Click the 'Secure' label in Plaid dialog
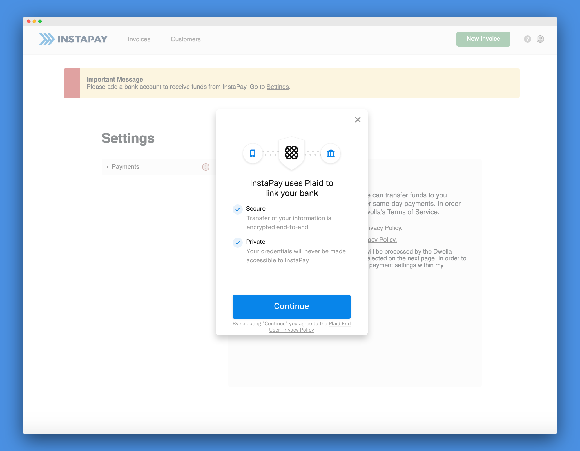This screenshot has width=580, height=451. tap(256, 209)
